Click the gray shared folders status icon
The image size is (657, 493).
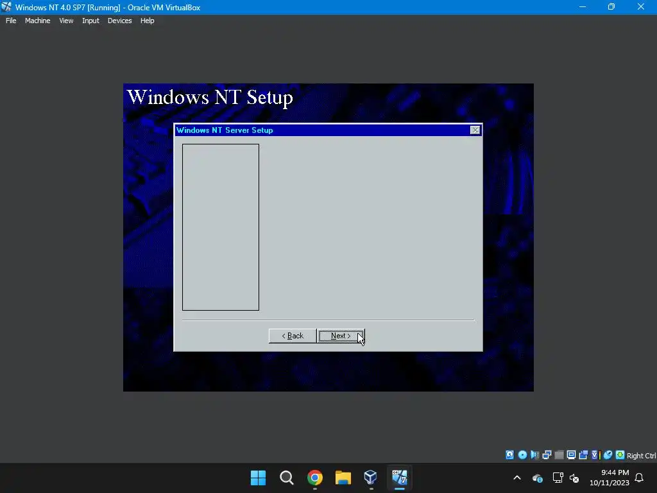(x=559, y=455)
